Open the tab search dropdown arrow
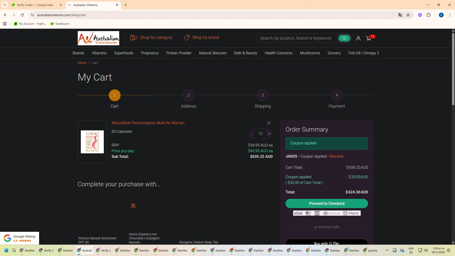455x256 pixels. tap(5, 5)
